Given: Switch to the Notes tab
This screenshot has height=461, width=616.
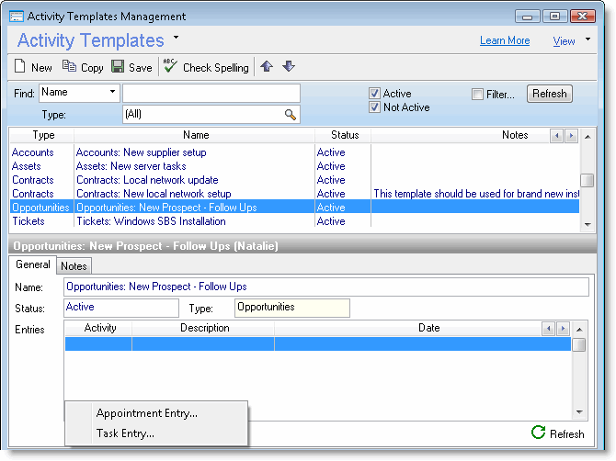Looking at the screenshot, I should coord(74,266).
